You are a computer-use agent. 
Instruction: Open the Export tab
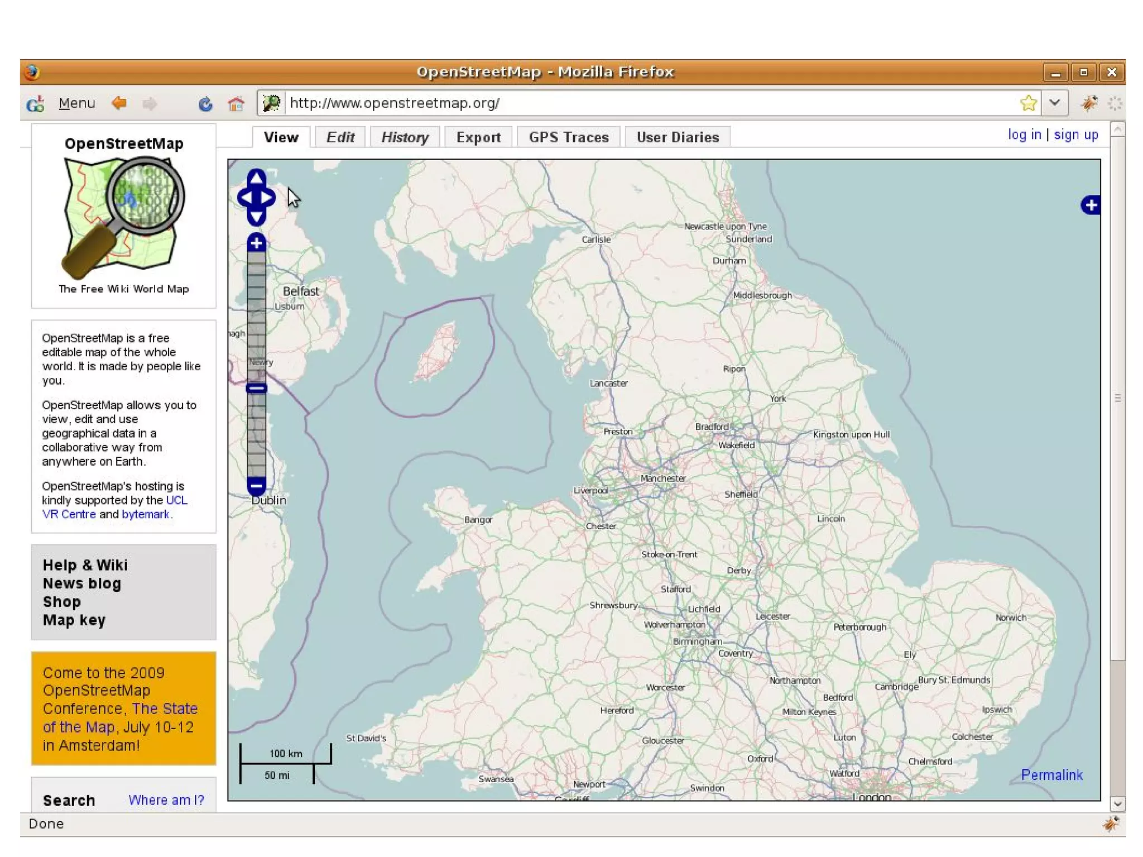478,137
